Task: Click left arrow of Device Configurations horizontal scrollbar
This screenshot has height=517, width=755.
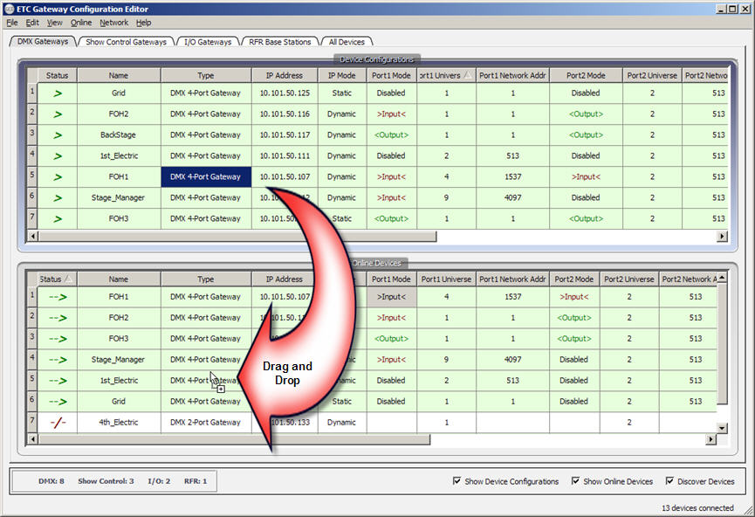Action: pyautogui.click(x=33, y=236)
